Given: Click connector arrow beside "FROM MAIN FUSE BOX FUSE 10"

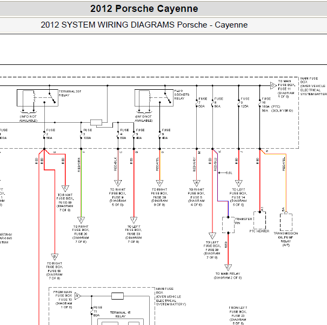Looking at the screenshot, I should 77,296.
